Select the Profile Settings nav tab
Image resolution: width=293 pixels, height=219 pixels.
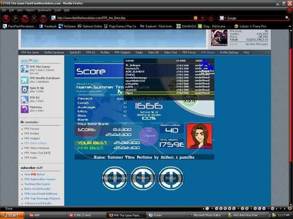coord(229,52)
